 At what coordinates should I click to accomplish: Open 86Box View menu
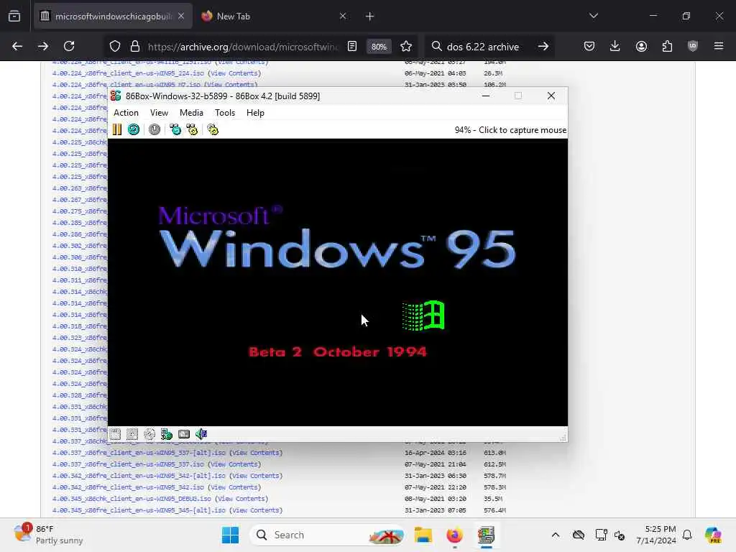[x=159, y=113]
